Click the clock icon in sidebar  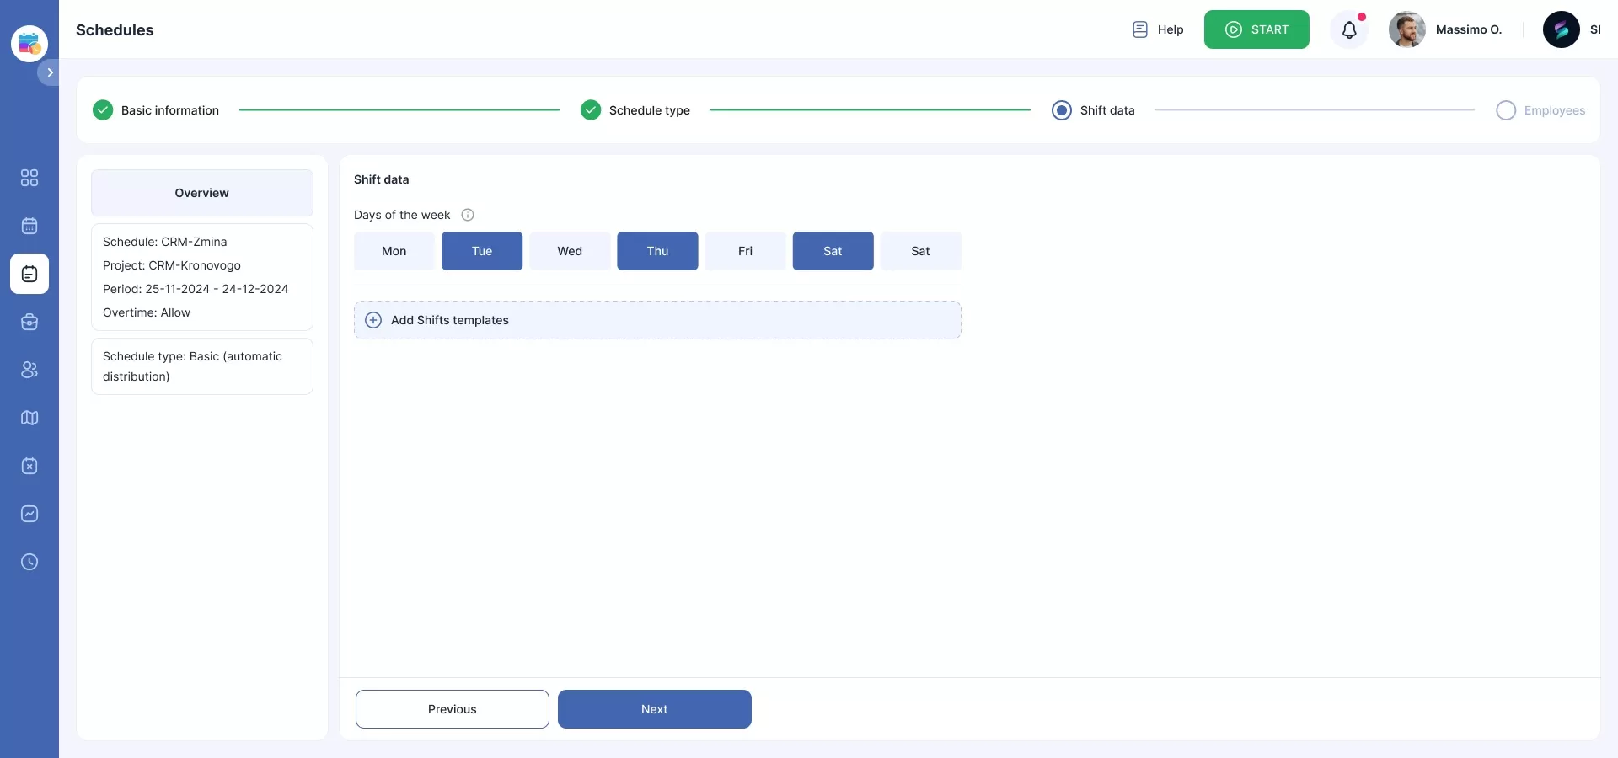coord(29,562)
